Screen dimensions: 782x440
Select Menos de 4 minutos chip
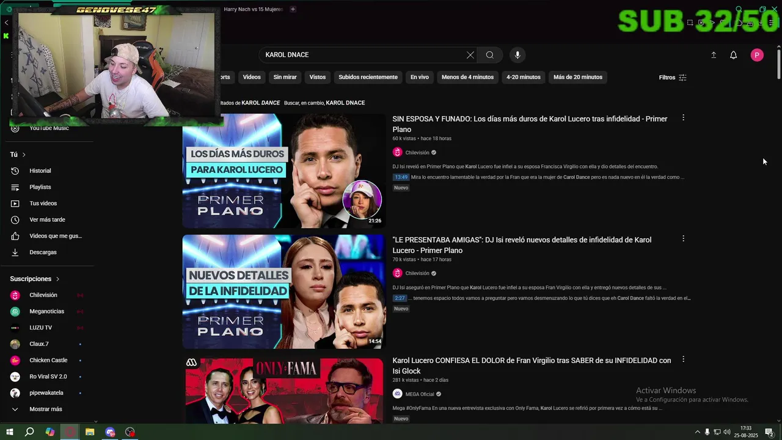[x=467, y=77]
